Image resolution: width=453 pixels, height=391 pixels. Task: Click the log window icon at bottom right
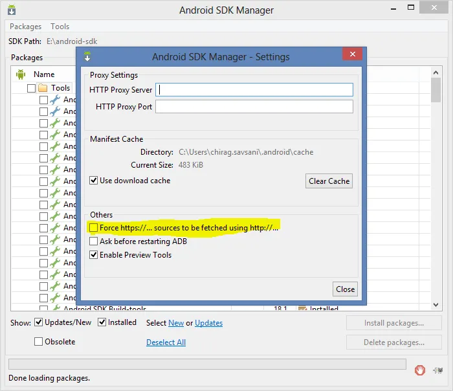point(438,370)
